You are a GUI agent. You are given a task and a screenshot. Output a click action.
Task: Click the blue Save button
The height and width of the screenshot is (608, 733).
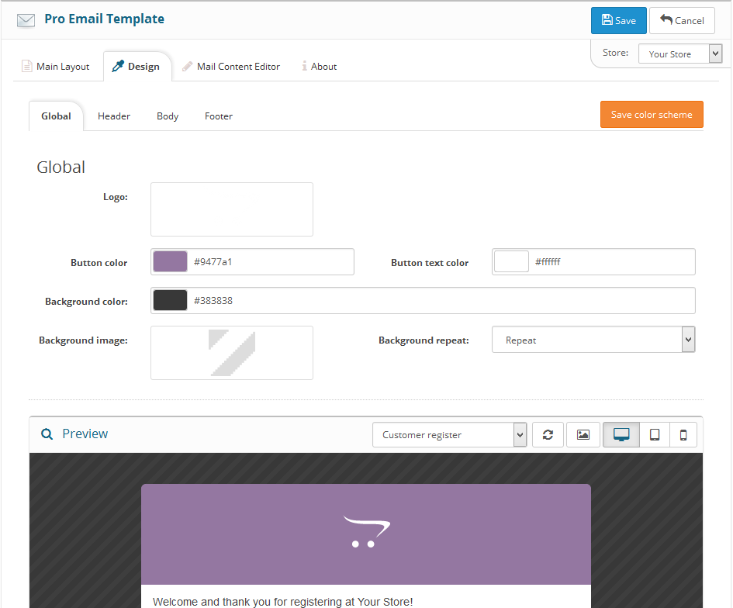pyautogui.click(x=618, y=21)
